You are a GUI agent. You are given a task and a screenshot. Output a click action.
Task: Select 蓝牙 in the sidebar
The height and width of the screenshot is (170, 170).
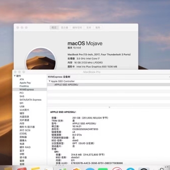point(22,151)
